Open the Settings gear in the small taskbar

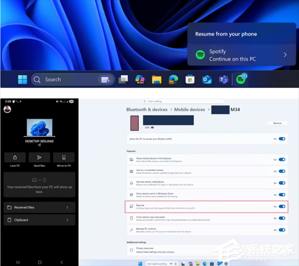pyautogui.click(x=226, y=264)
